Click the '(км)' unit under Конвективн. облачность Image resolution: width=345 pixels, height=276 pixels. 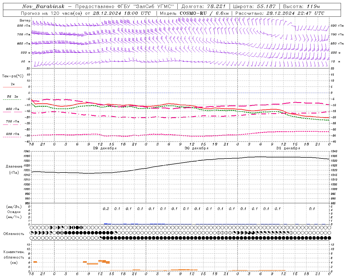click(14, 263)
